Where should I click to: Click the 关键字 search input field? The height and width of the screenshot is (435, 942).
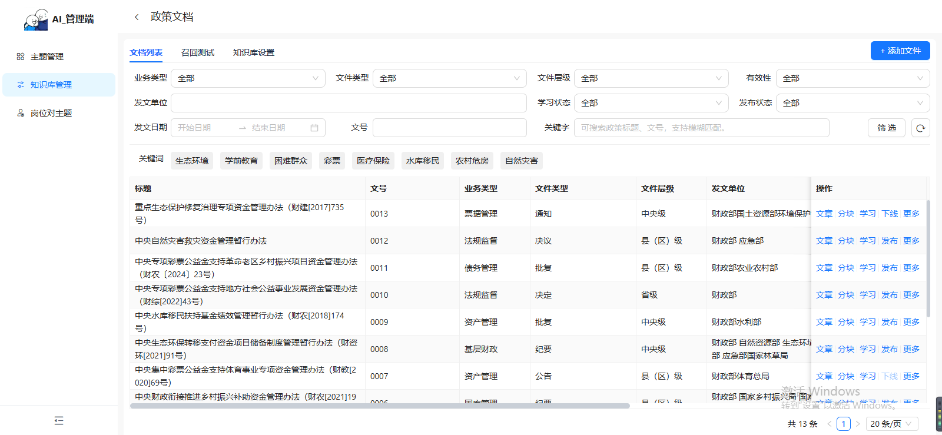click(x=701, y=128)
